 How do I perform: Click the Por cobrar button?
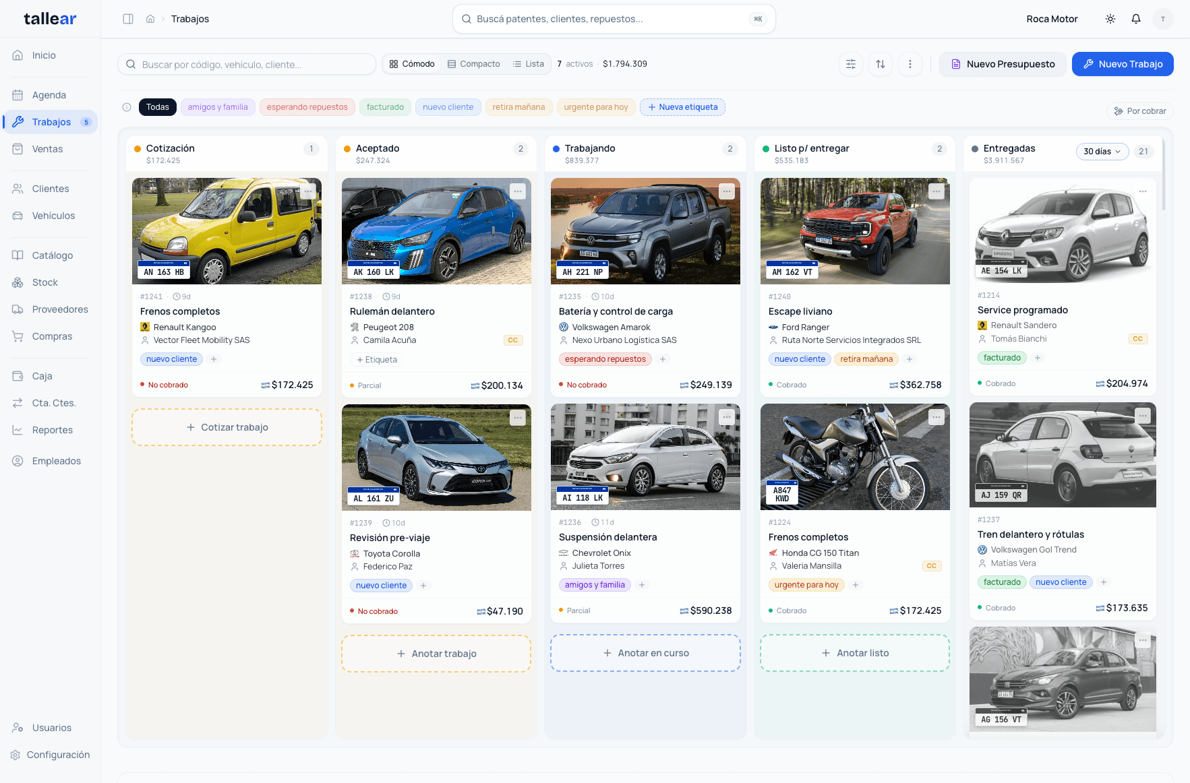click(x=1139, y=111)
